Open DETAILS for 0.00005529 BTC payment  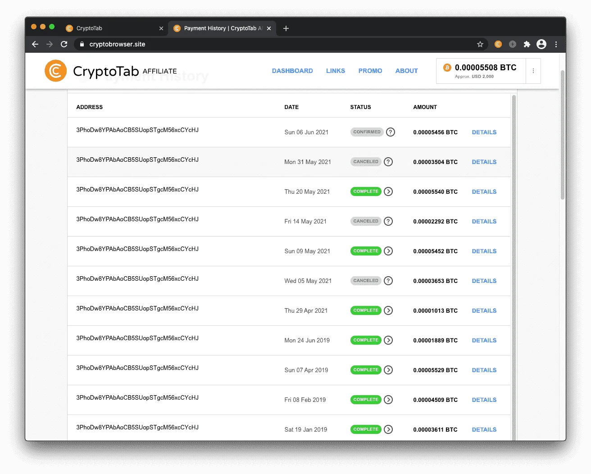click(x=484, y=370)
